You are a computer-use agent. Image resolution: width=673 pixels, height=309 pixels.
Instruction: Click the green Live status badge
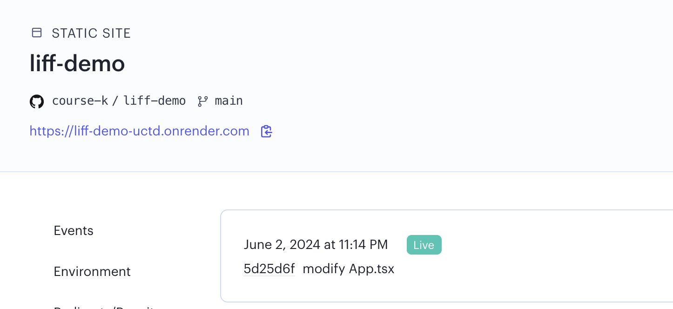(424, 244)
